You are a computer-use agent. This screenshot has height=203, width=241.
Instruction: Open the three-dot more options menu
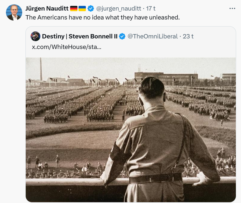click(232, 8)
